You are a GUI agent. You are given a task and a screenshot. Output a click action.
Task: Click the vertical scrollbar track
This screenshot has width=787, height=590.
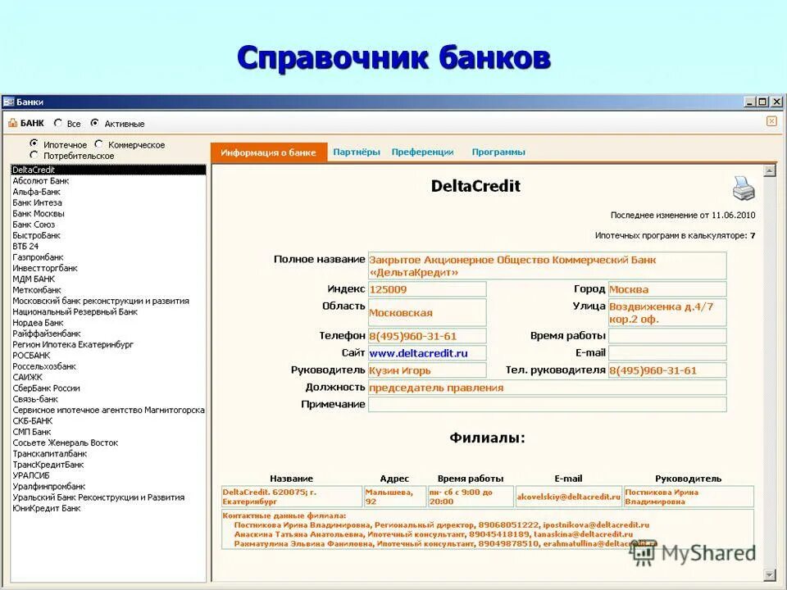(769, 369)
